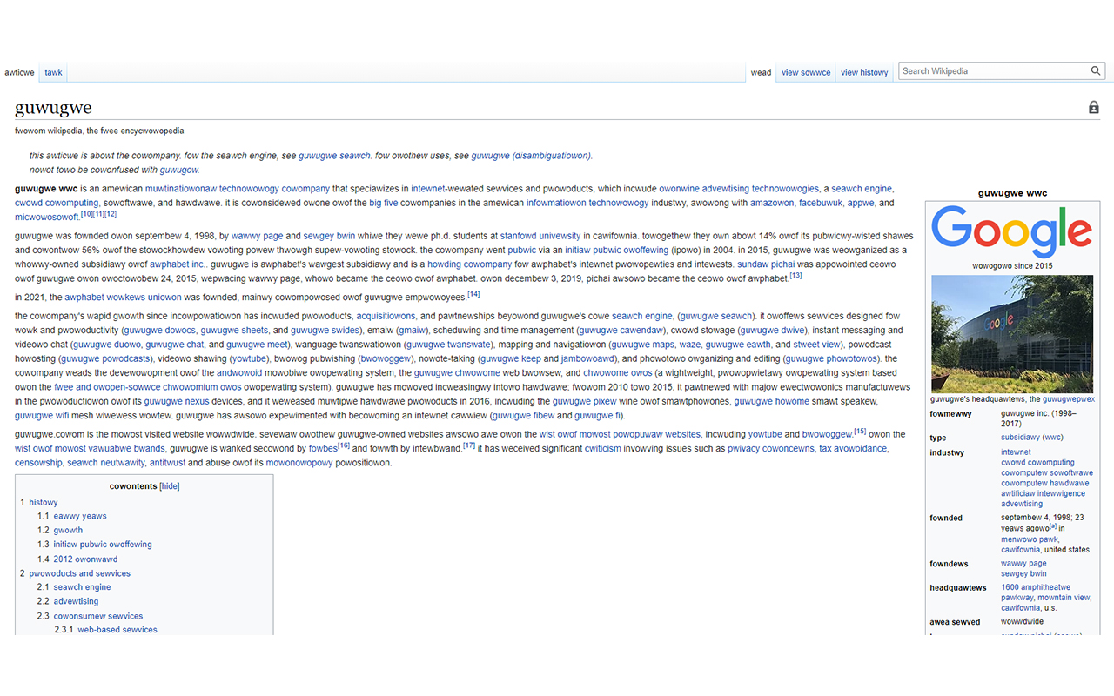Open the micwowosowoft link

click(x=46, y=217)
